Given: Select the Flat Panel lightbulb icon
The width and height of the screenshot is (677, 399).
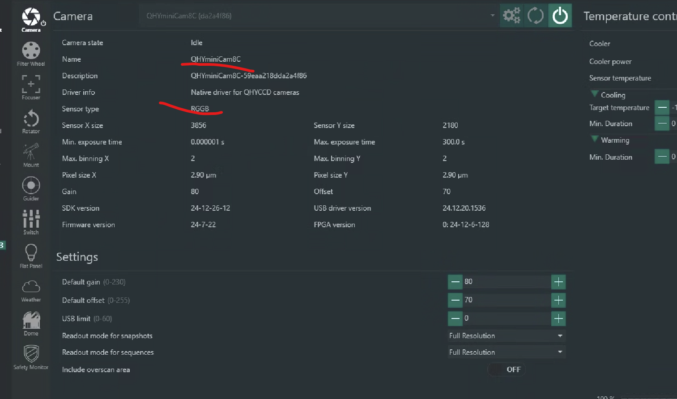Looking at the screenshot, I should (x=31, y=256).
